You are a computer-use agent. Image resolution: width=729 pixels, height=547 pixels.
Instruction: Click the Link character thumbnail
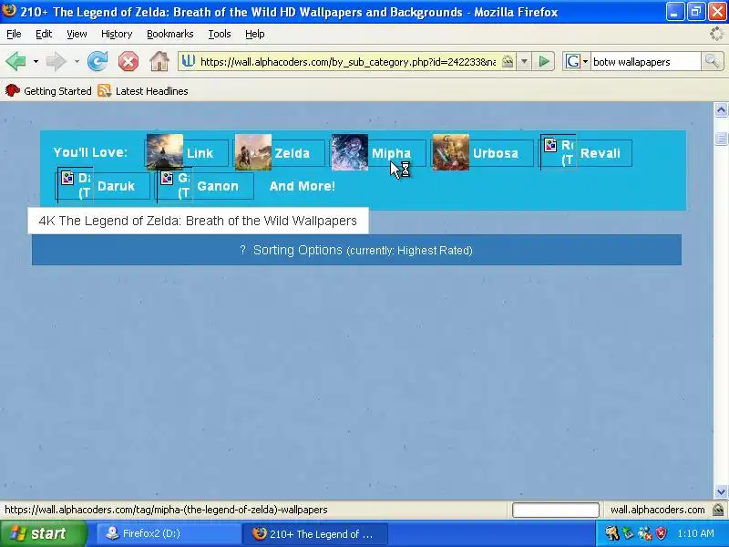(x=165, y=152)
